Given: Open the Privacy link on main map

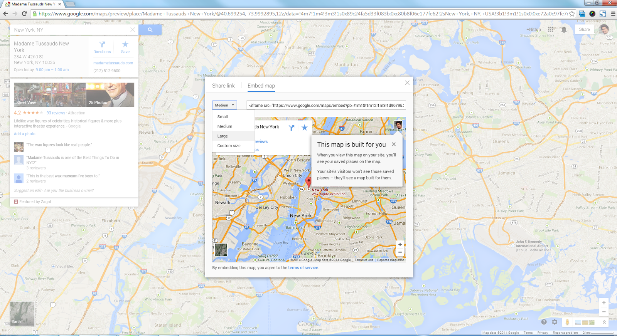Looking at the screenshot, I should [x=543, y=333].
